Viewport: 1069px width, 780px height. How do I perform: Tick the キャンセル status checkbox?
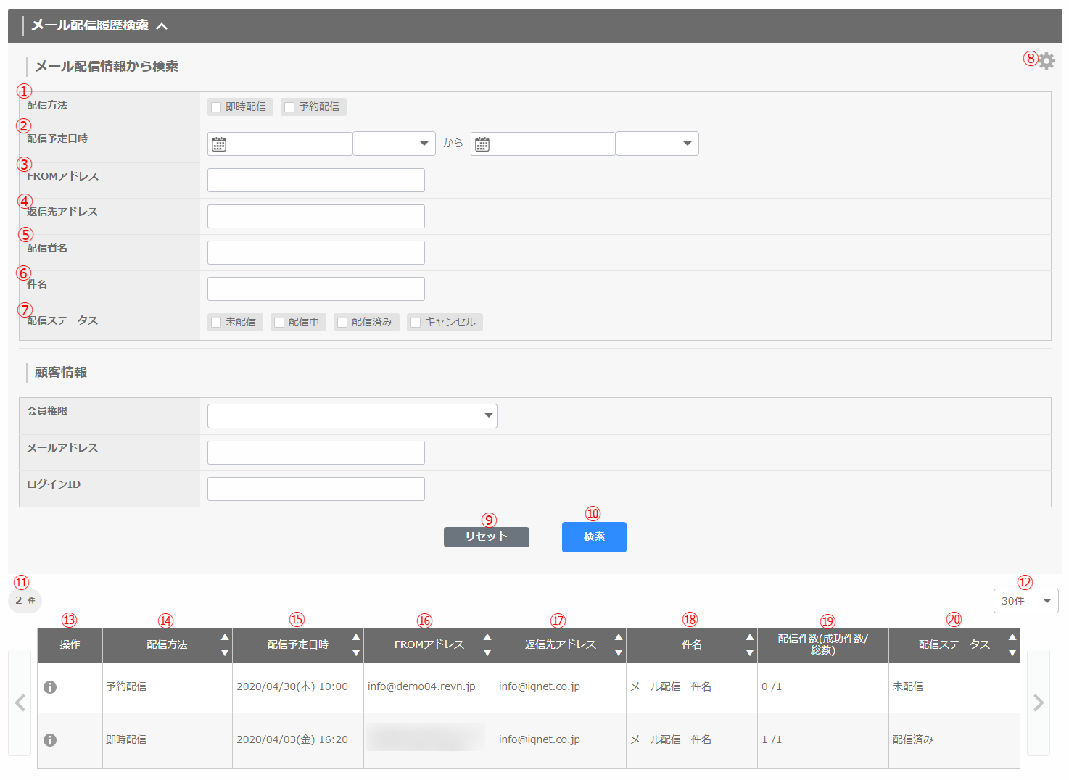[x=416, y=323]
